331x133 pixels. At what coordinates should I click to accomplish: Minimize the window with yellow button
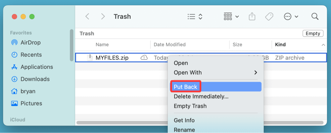[23, 17]
